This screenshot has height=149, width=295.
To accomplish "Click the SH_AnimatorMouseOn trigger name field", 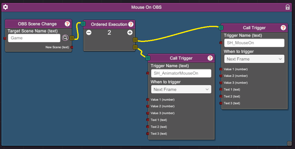I will pos(181,73).
